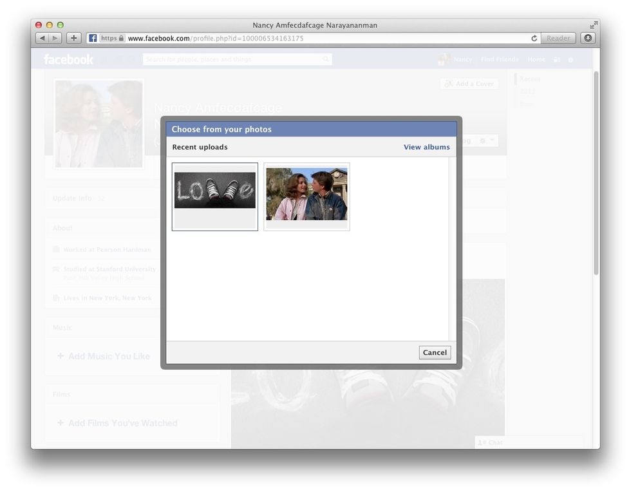Open the Reader view button
Image resolution: width=631 pixels, height=492 pixels.
(x=558, y=38)
